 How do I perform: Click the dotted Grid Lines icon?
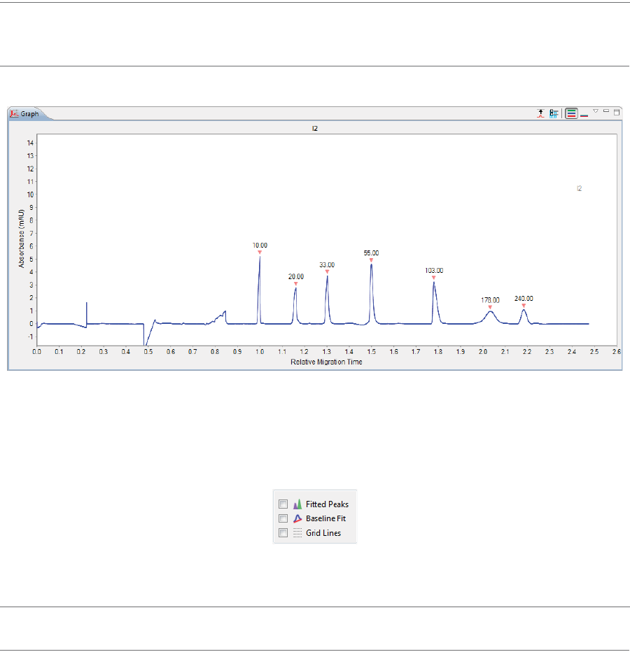pos(297,533)
